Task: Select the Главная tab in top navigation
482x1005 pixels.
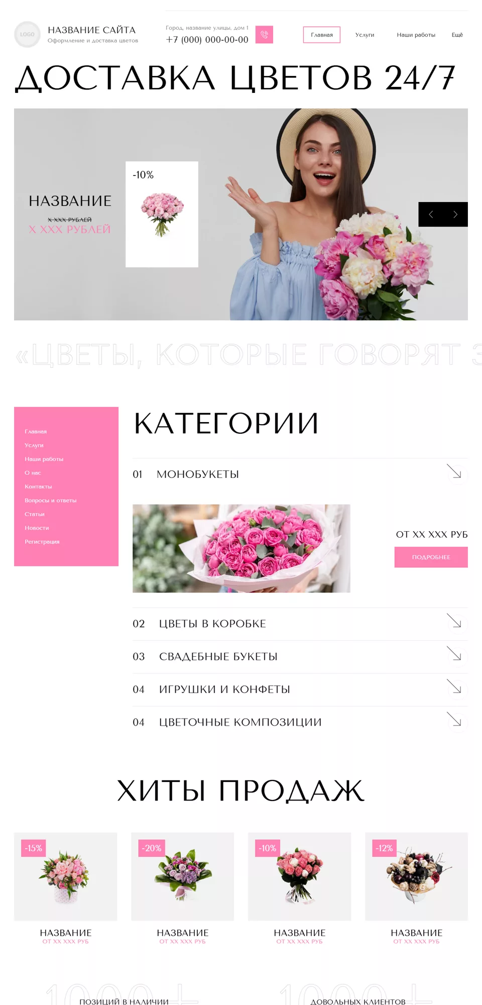Action: (x=322, y=35)
